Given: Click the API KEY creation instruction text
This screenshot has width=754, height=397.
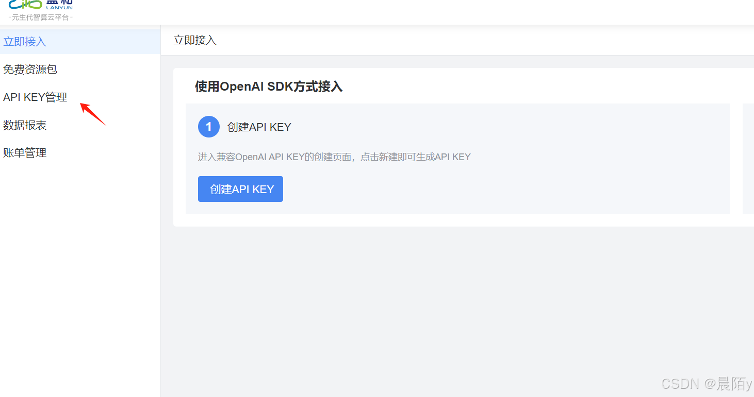Looking at the screenshot, I should pyautogui.click(x=334, y=157).
